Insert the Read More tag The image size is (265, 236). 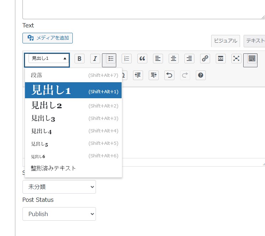[220, 59]
